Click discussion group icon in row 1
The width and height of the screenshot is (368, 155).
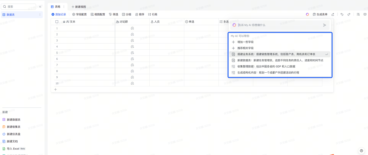click(132, 28)
